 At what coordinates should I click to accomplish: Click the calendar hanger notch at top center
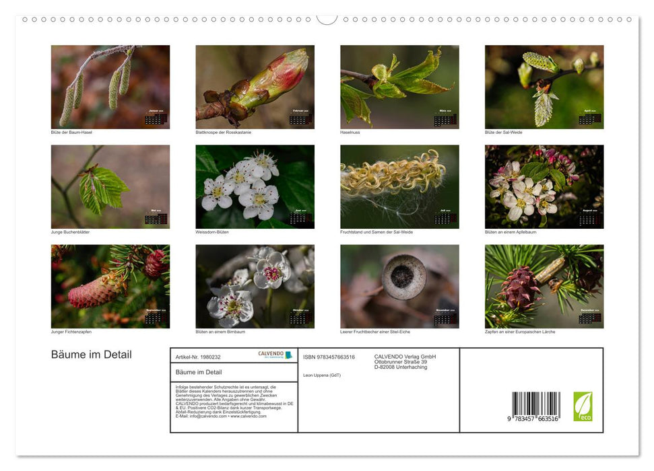click(327, 19)
